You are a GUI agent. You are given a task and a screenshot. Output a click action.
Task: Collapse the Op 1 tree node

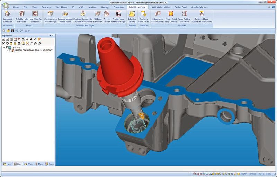(x=4, y=48)
